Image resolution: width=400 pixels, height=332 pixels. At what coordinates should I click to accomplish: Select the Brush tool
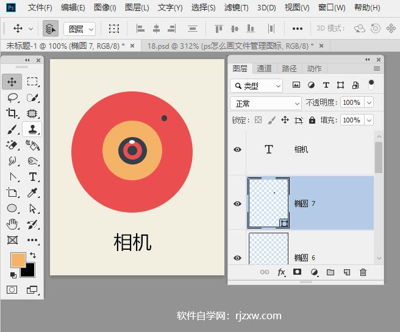pyautogui.click(x=12, y=129)
